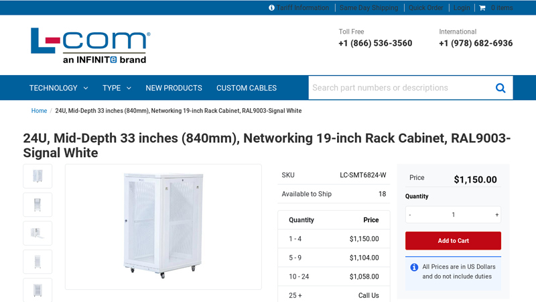This screenshot has height=302, width=536.
Task: Click Add to Cart button
Action: (x=453, y=241)
